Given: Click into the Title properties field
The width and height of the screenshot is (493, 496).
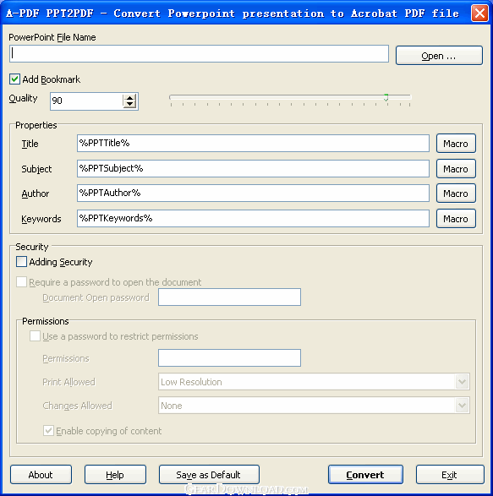Looking at the screenshot, I should (x=253, y=144).
